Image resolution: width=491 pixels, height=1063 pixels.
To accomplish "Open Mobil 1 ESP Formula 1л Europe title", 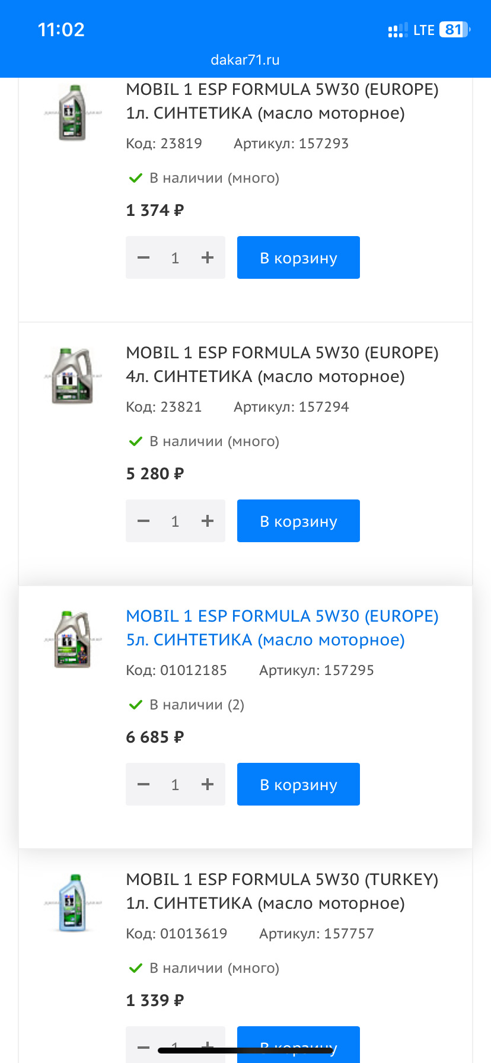I will (x=282, y=101).
